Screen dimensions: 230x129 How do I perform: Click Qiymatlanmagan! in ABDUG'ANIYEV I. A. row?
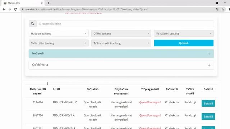pyautogui.click(x=150, y=115)
